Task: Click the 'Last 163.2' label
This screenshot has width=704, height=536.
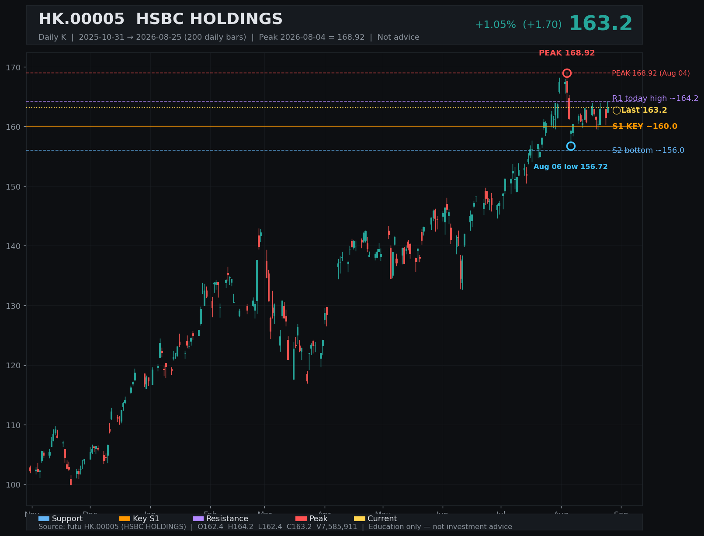Action: coord(644,111)
